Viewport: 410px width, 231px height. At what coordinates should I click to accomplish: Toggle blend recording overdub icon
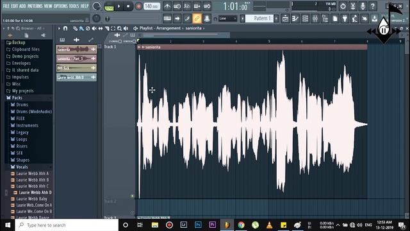click(197, 6)
